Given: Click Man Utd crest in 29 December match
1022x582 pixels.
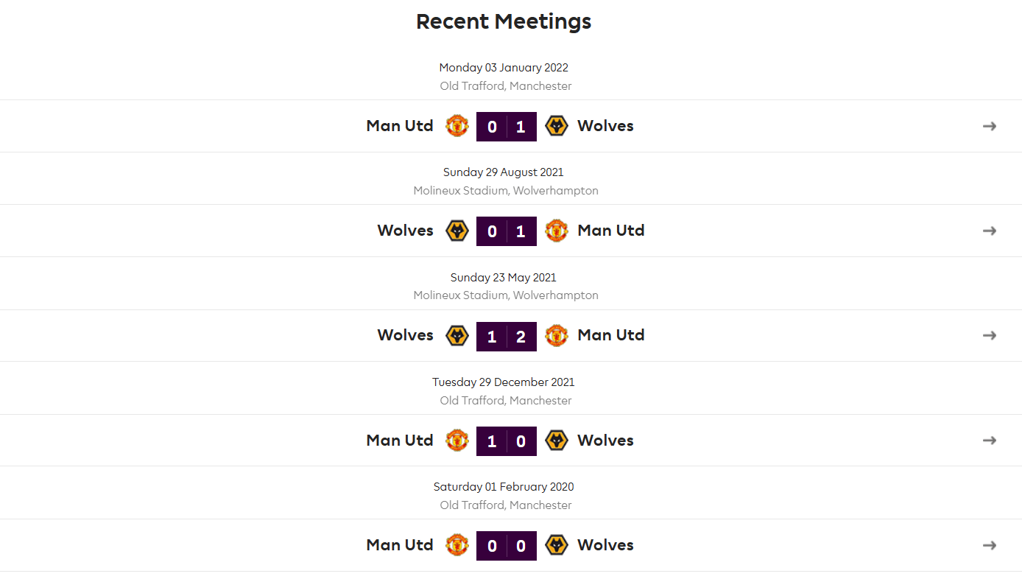Looking at the screenshot, I should tap(457, 441).
